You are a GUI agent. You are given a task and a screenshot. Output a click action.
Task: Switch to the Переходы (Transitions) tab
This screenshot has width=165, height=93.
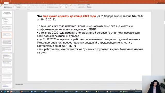[x=20, y=3]
